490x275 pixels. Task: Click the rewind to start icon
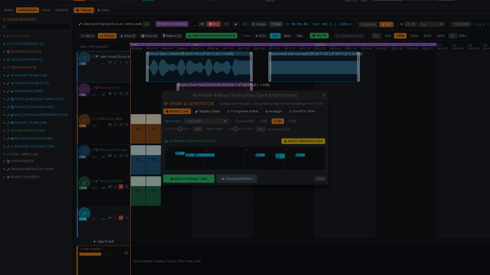[x=202, y=24]
